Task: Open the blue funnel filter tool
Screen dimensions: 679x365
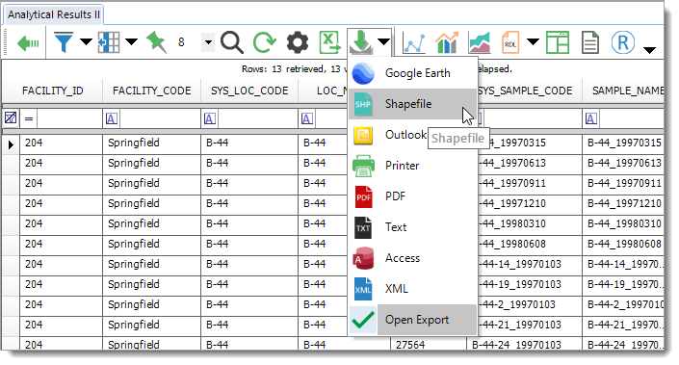Action: click(x=64, y=42)
